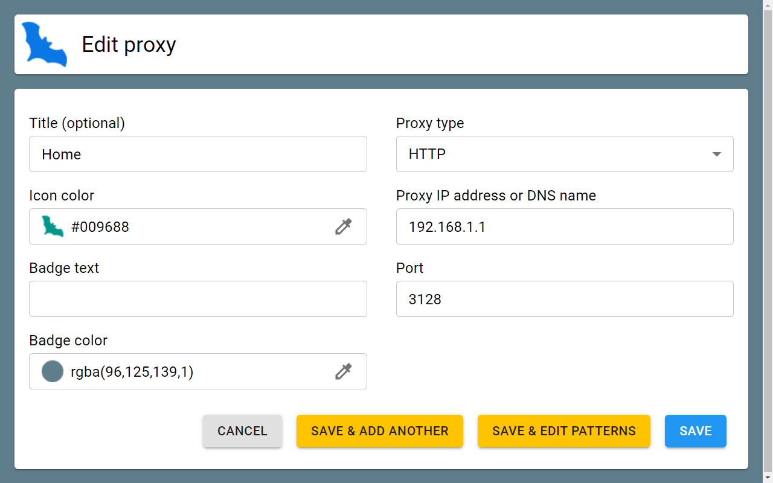Click SAVE & ADD ANOTHER button

click(x=380, y=431)
